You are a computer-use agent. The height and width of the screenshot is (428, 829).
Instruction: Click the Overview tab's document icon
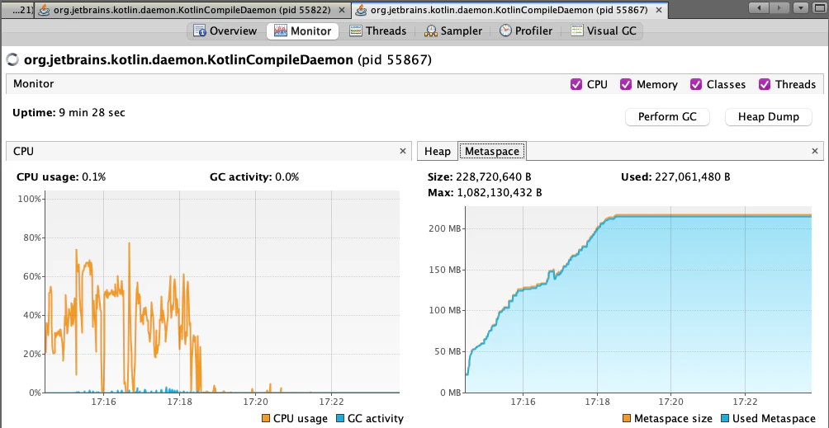tap(199, 31)
